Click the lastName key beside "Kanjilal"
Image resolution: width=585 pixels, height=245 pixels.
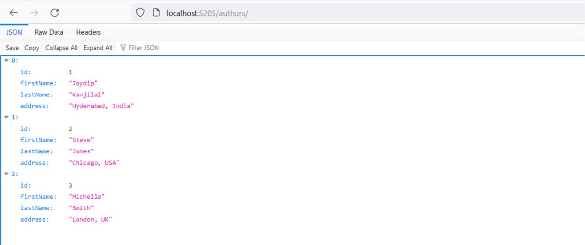coord(37,94)
